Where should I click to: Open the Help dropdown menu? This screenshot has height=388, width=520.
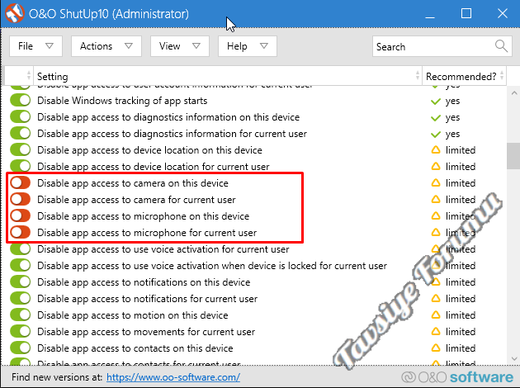[x=248, y=46]
